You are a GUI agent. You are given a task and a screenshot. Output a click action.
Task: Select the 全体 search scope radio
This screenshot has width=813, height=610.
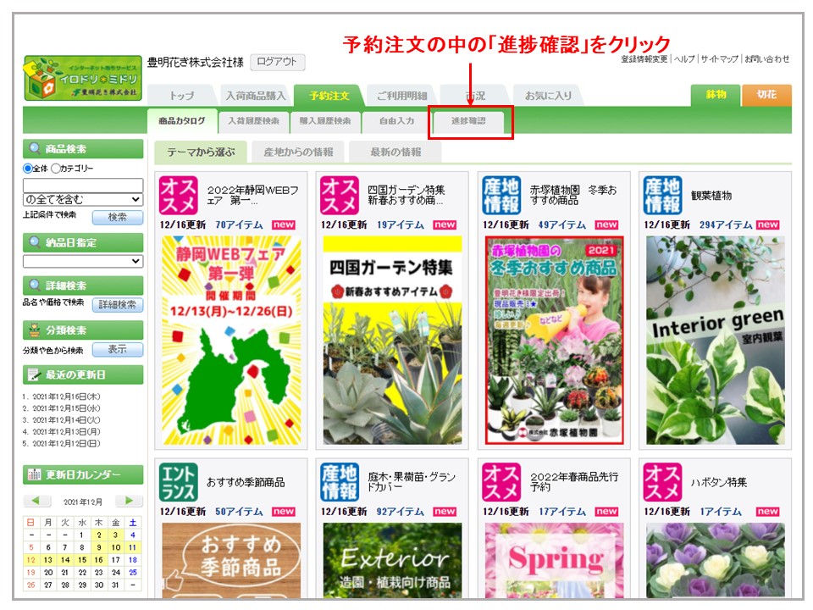click(28, 169)
